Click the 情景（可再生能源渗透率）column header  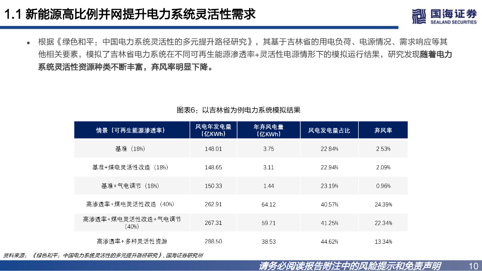tap(131, 129)
